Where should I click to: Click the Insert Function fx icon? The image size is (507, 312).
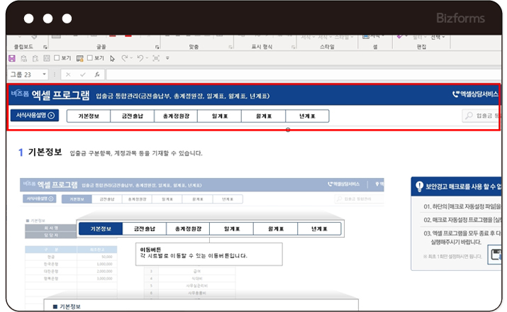[x=96, y=74]
